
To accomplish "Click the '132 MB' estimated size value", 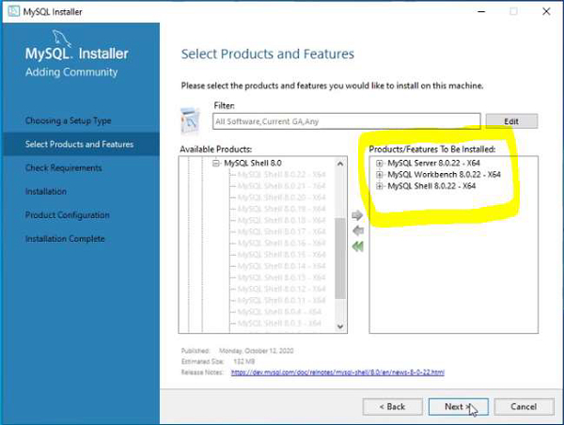I will pos(243,361).
